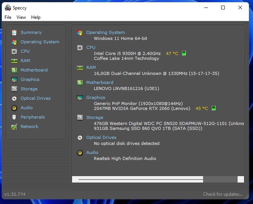Open the Help menu
This screenshot has height=204, width=253.
36,17
